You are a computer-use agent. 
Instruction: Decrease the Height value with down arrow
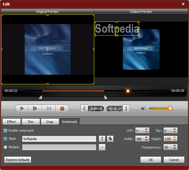point(174,140)
